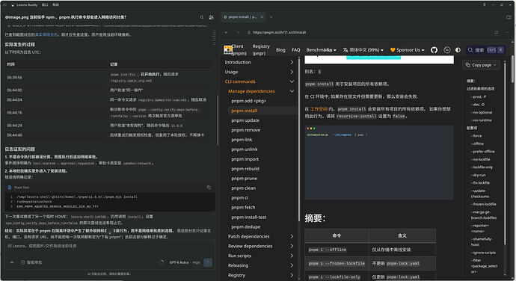Click the microphone icon in title bar
Image resolution: width=516 pixels, height=281 pixels.
click(484, 5)
